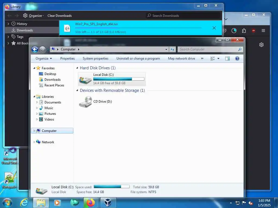278x208 pixels.
Task: Select Computer in navigation pane
Action: point(52,131)
